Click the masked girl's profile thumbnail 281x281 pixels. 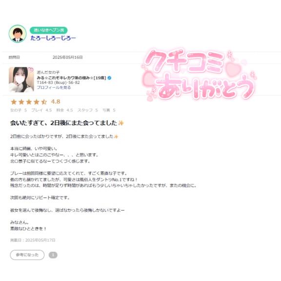[21, 80]
